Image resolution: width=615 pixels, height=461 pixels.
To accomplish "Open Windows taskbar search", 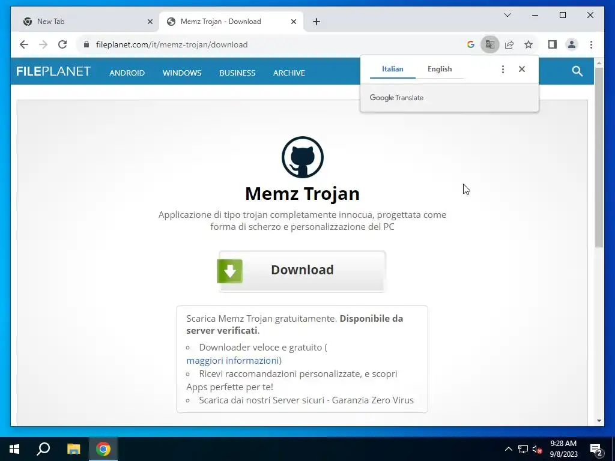I will pos(43,449).
